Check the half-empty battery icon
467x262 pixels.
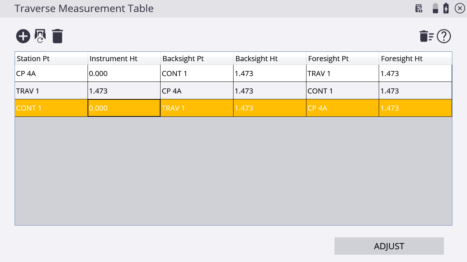point(435,8)
